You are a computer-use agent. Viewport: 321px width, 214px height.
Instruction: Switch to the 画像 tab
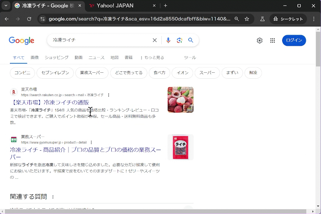click(35, 58)
